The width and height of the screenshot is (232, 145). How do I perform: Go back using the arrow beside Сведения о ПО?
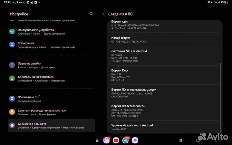point(103,14)
